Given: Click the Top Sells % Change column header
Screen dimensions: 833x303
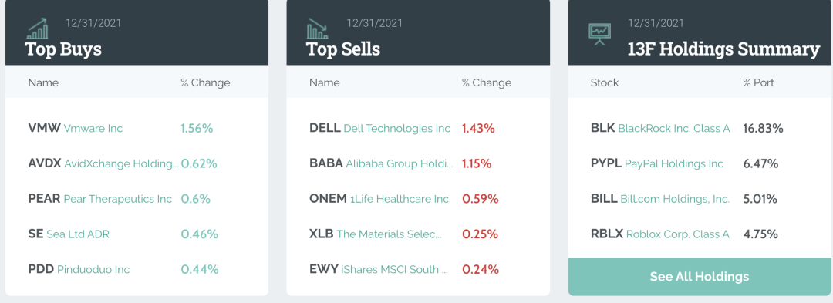Looking at the screenshot, I should [x=487, y=82].
